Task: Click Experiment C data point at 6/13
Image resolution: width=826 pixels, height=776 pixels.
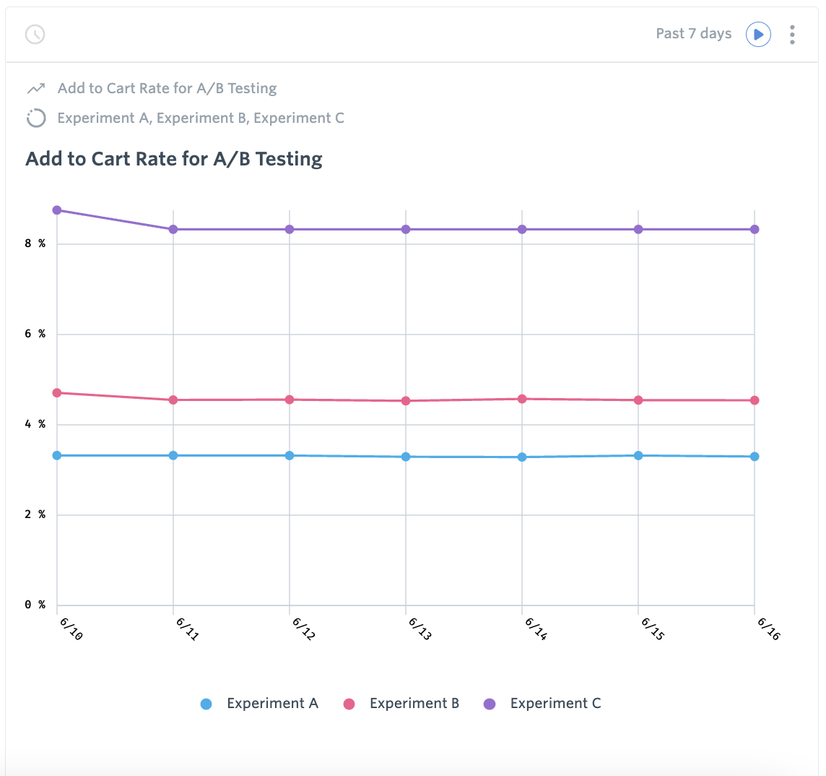Action: (406, 230)
